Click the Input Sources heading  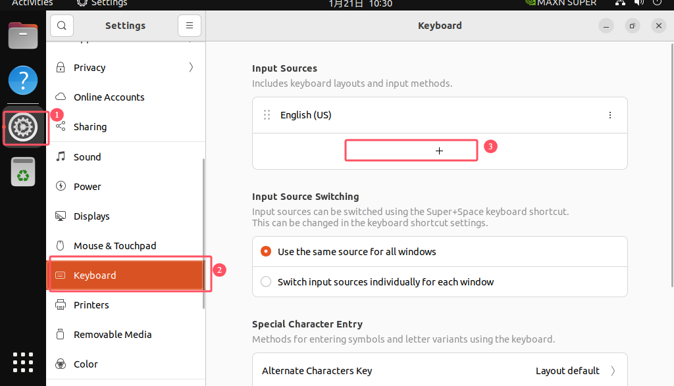[x=284, y=68]
